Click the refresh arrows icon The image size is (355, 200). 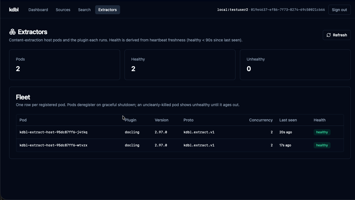[329, 35]
